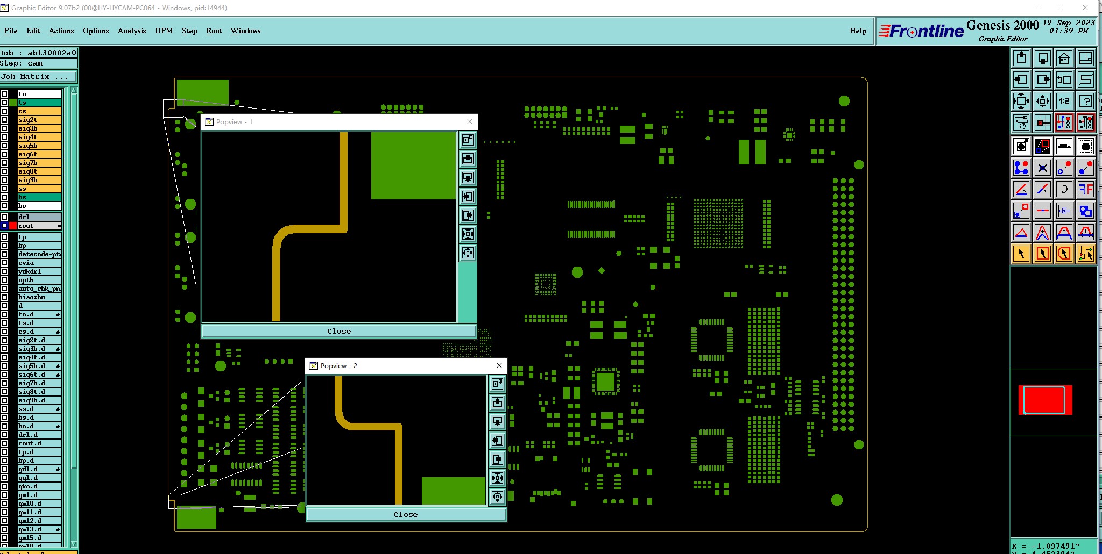Open the Analysis menu
The height and width of the screenshot is (554, 1102).
pyautogui.click(x=132, y=31)
